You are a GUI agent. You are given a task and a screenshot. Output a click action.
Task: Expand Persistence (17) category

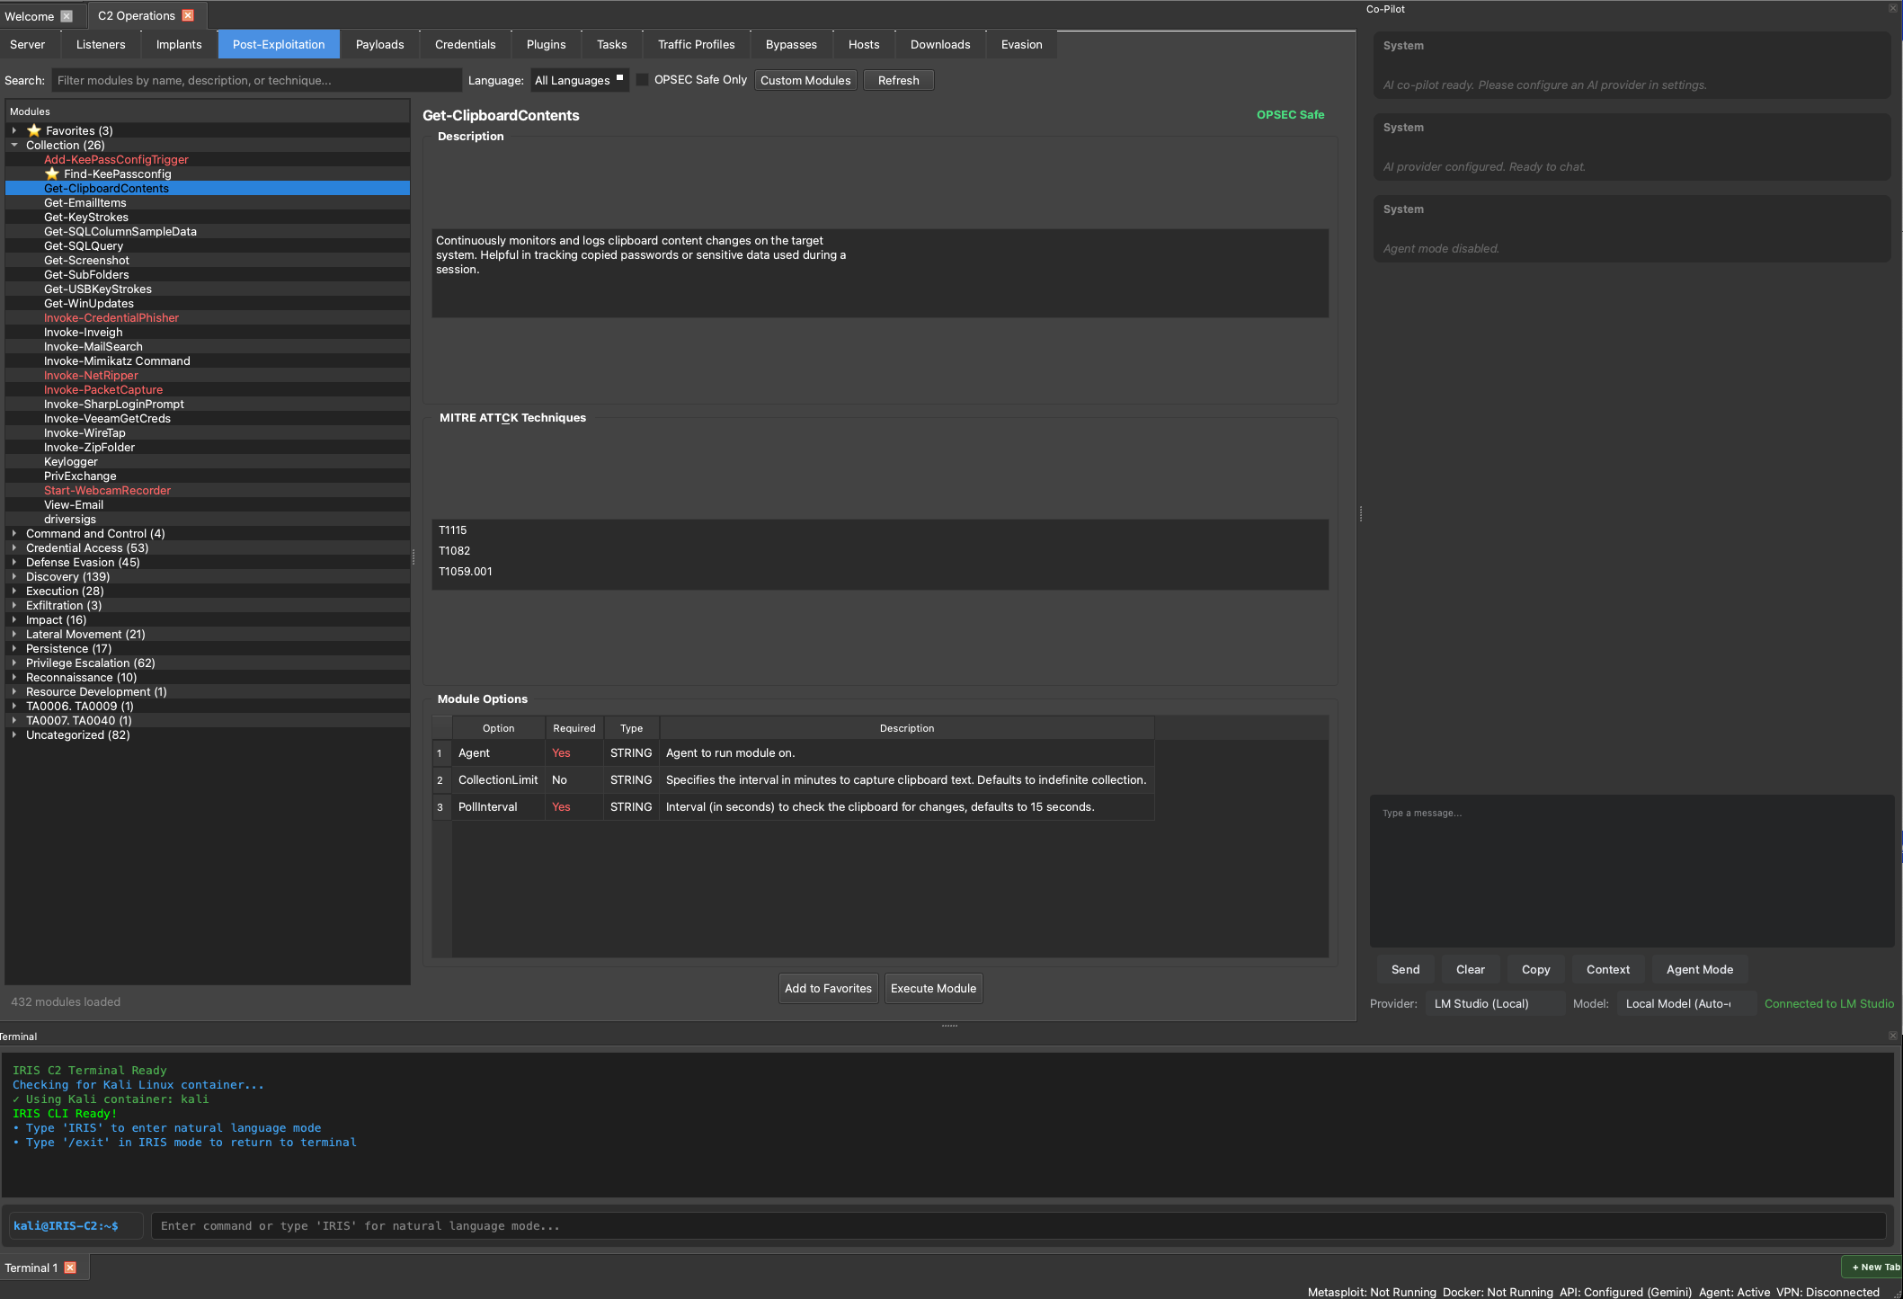point(14,648)
